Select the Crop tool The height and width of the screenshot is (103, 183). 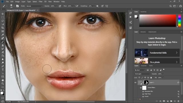pyautogui.click(x=3, y=28)
